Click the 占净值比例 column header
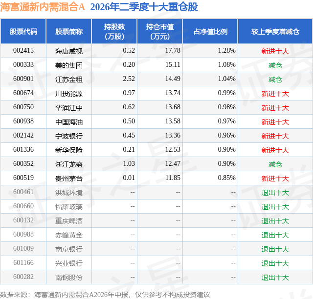This screenshot has width=313, height=299. pos(210,31)
